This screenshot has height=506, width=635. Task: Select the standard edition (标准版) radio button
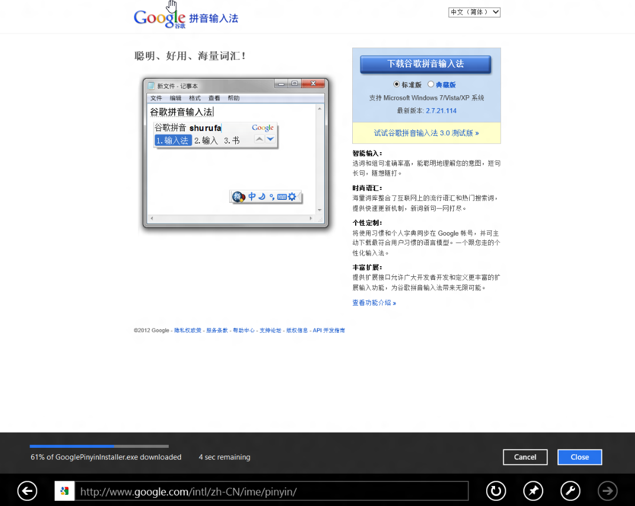point(396,84)
